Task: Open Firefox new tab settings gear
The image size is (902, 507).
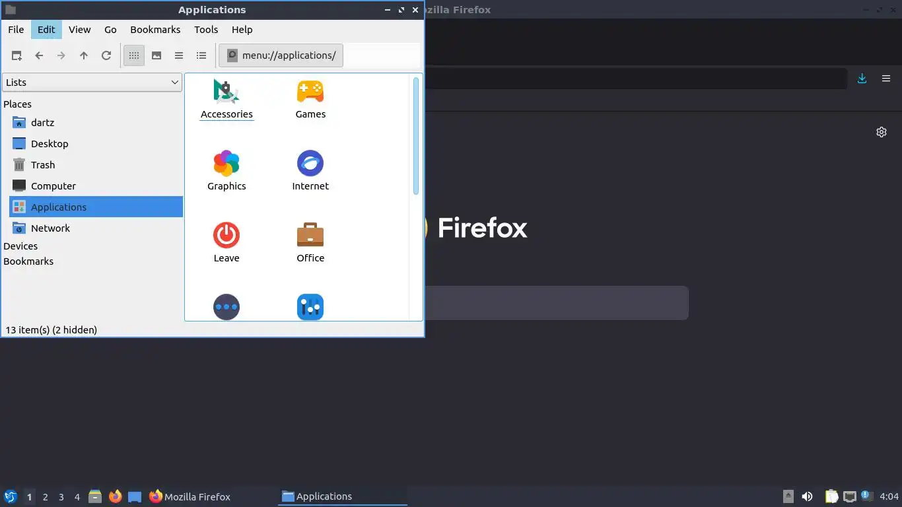Action: 882,132
